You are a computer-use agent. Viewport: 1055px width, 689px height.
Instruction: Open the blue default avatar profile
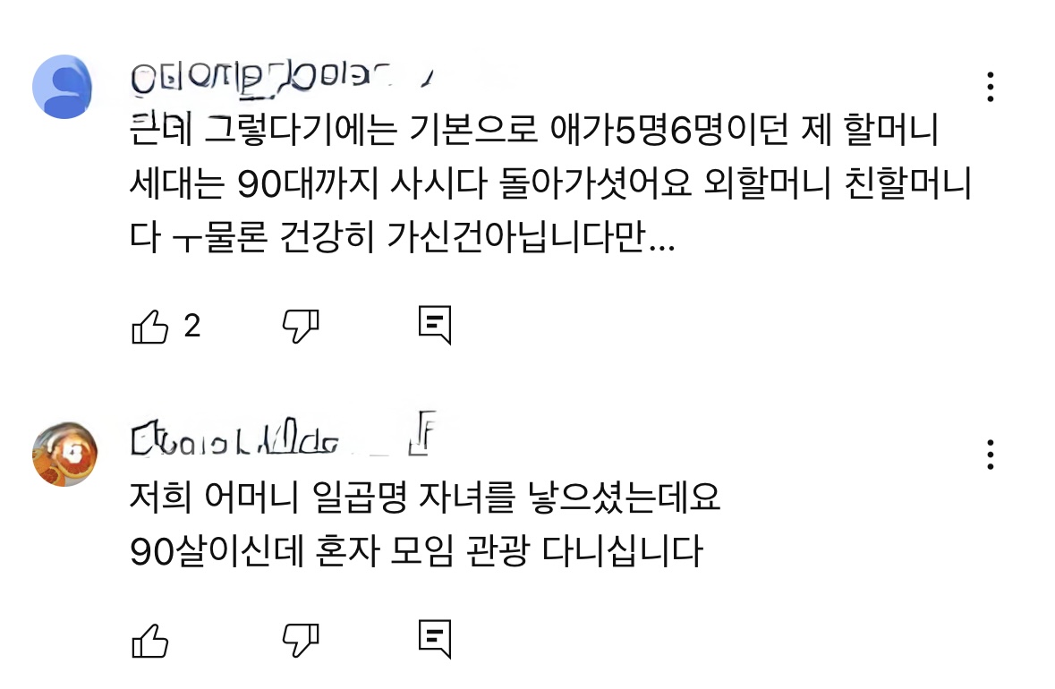coord(64,86)
